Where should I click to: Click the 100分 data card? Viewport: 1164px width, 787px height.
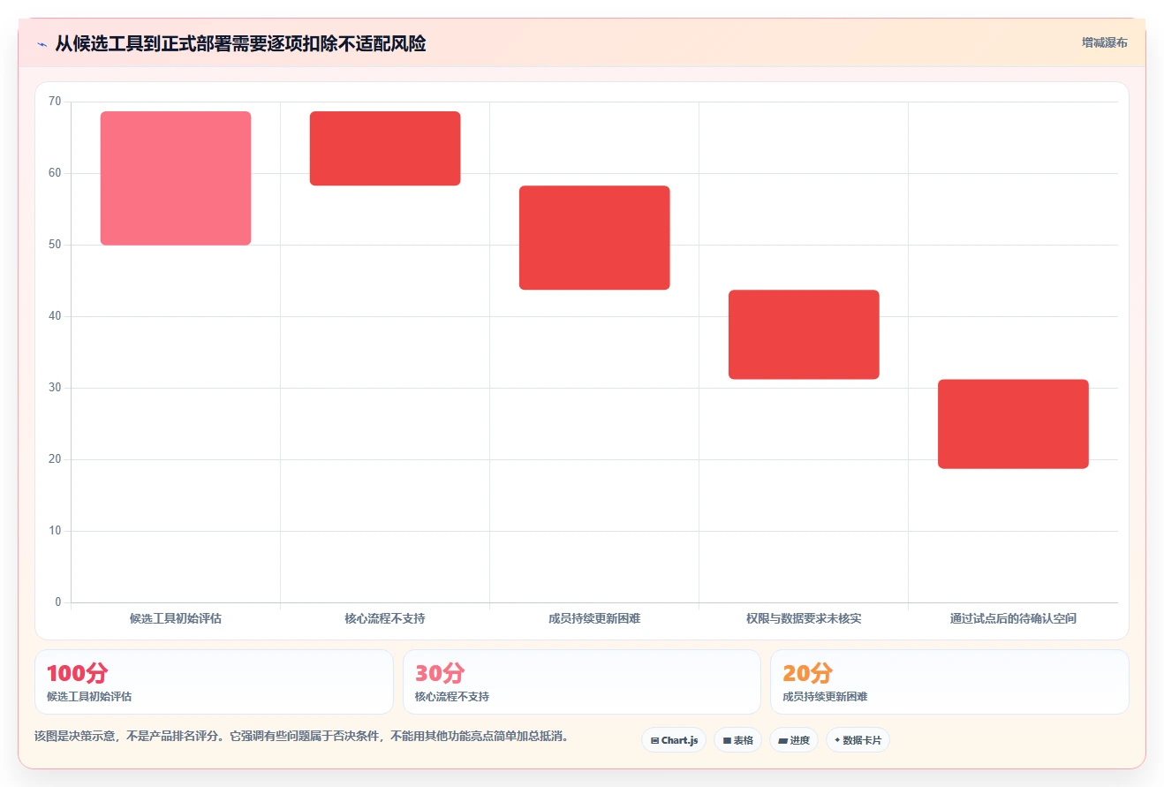point(214,682)
